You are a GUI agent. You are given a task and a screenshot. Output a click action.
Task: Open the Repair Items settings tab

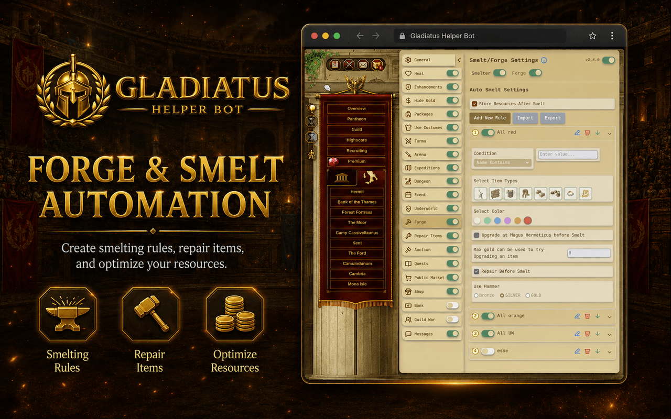431,236
